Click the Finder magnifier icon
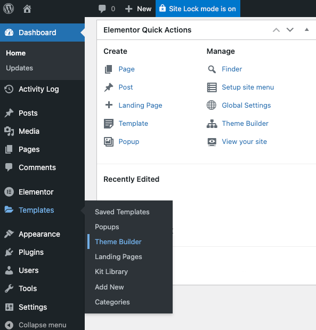316x330 pixels. (212, 69)
